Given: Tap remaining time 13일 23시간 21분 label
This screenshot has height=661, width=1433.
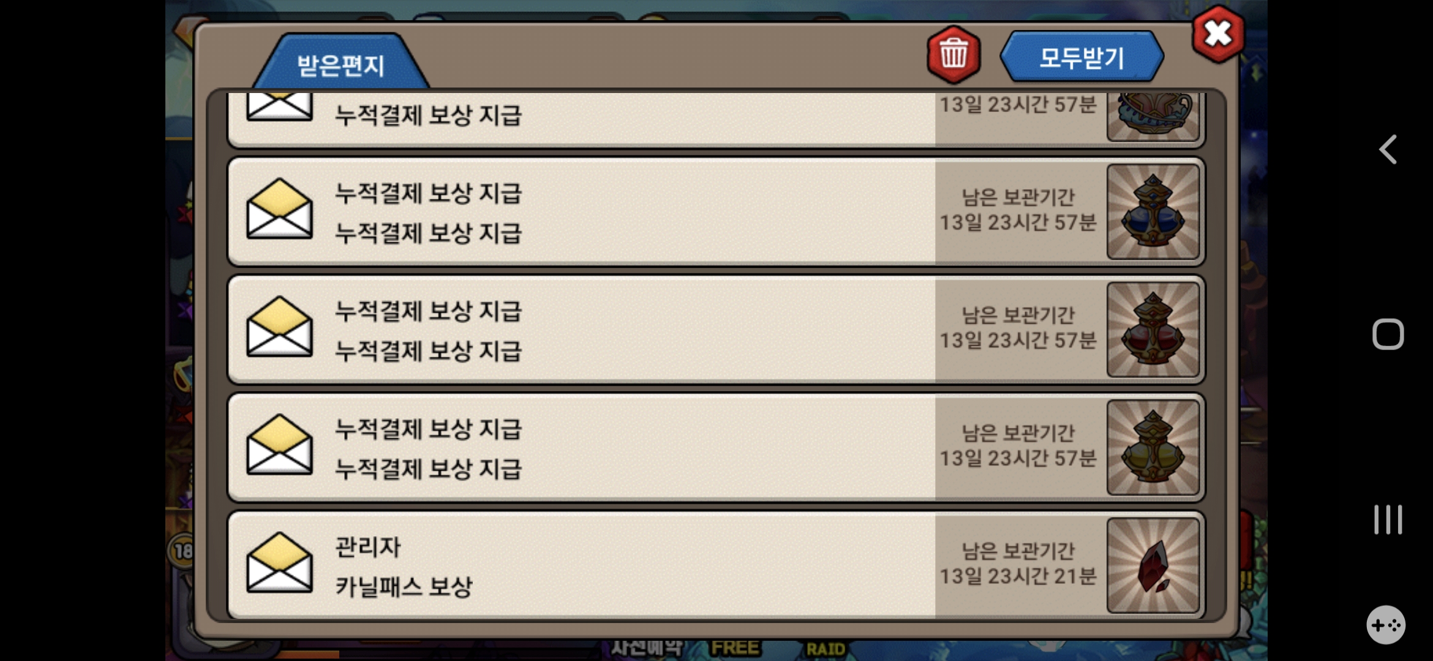Looking at the screenshot, I should click(x=1018, y=576).
